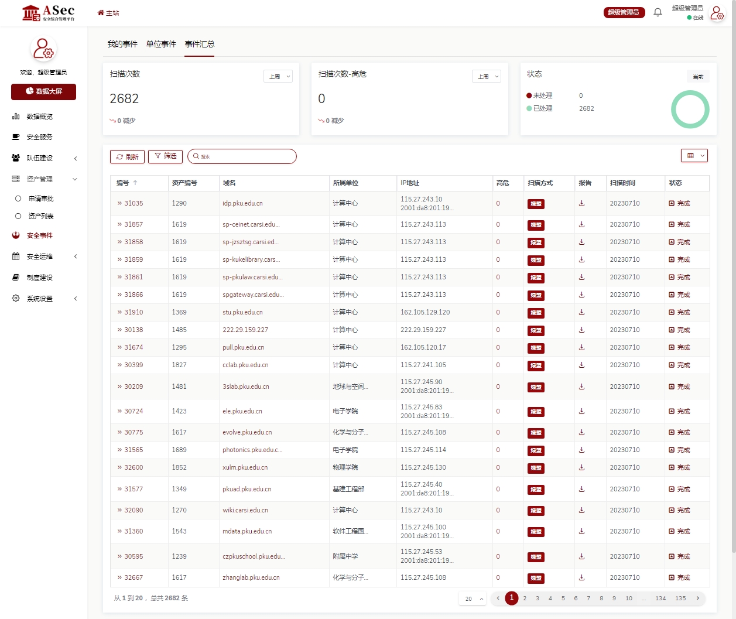Click the 数据大屏 button
The width and height of the screenshot is (736, 619).
coord(43,91)
